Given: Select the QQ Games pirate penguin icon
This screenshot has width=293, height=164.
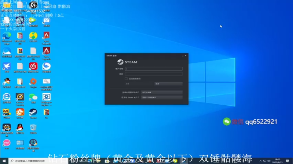Looking at the screenshot, I should coord(7,83).
